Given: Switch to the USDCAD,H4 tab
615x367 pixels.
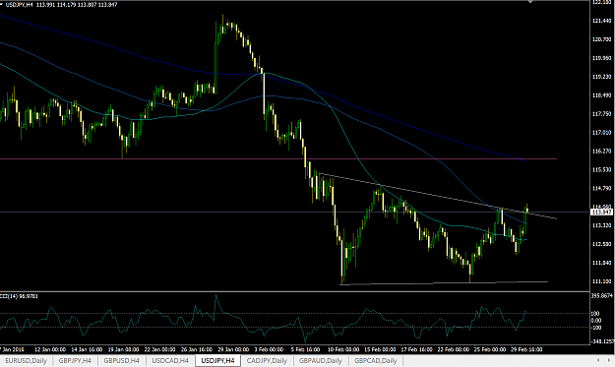Looking at the screenshot, I should pyautogui.click(x=170, y=360).
